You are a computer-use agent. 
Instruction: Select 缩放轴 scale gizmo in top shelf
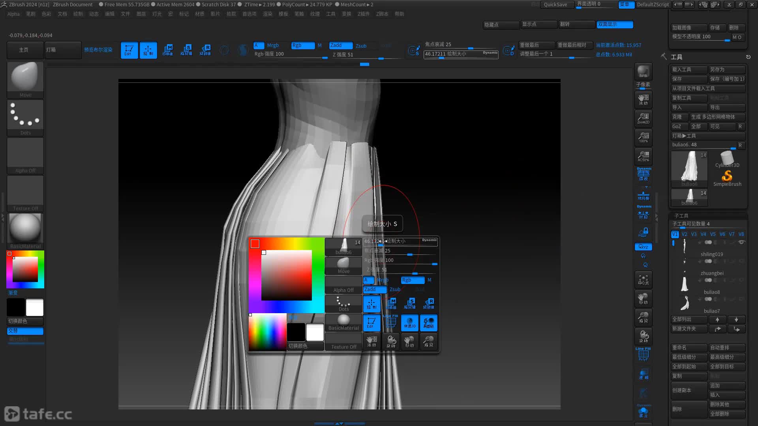[x=186, y=50]
